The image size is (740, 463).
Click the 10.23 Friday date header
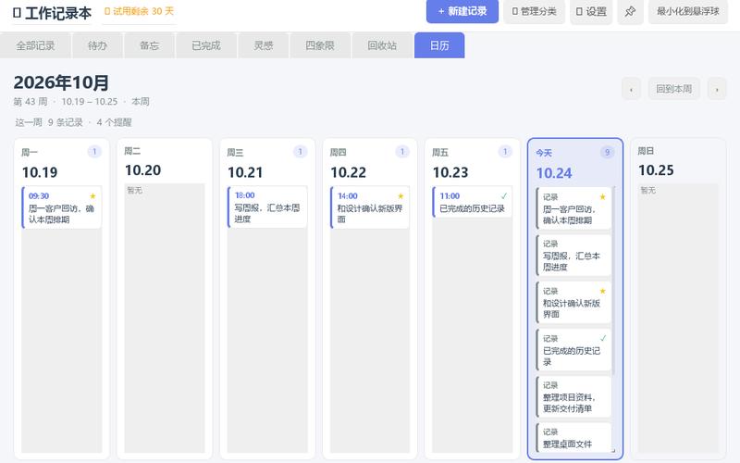(450, 172)
